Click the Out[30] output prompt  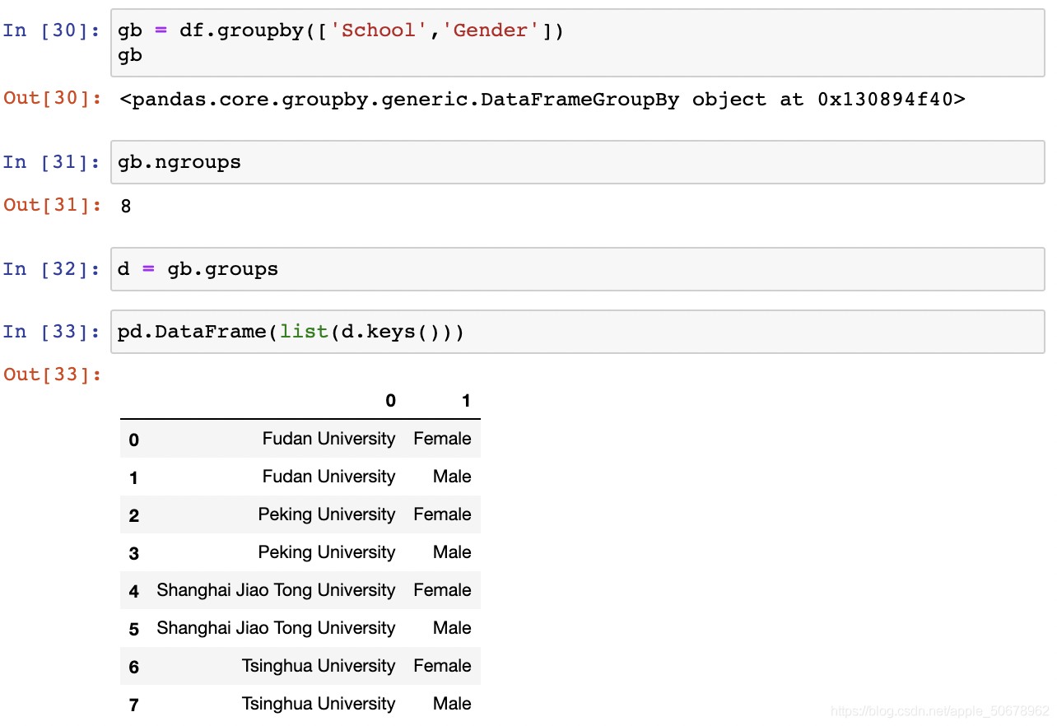click(53, 98)
